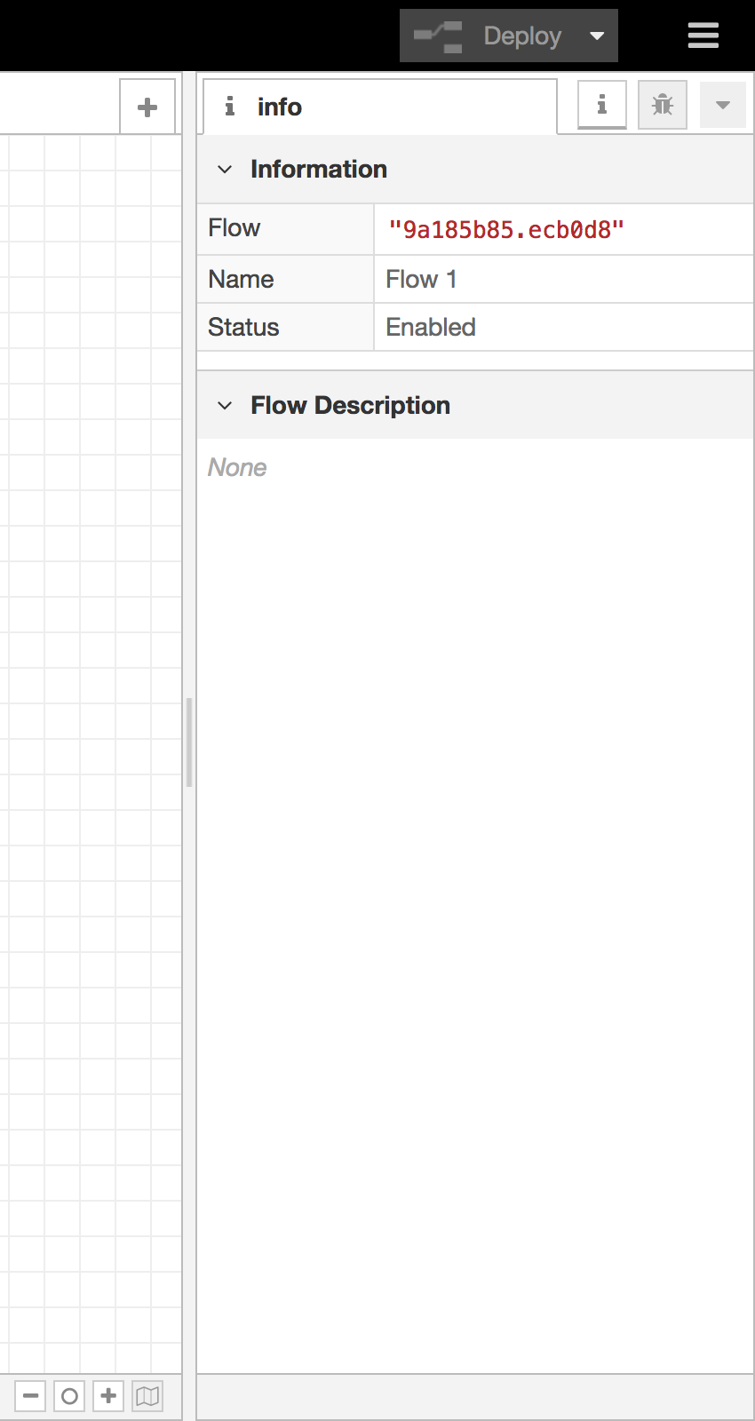Open the debug messages bug icon
Screen dimensions: 755x1421
(x=663, y=105)
